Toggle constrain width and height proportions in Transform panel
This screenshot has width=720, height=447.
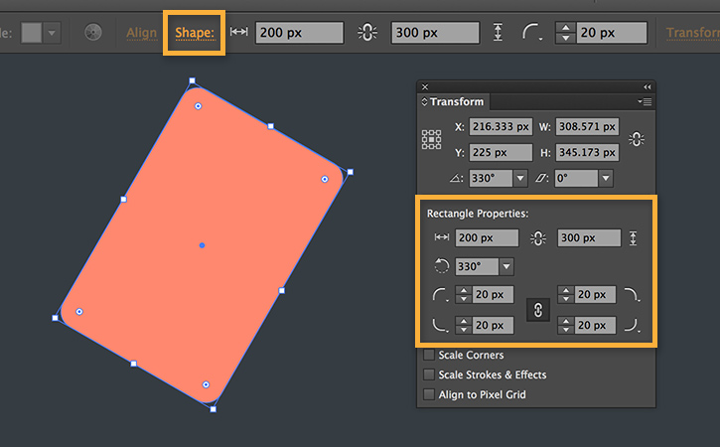pos(637,140)
